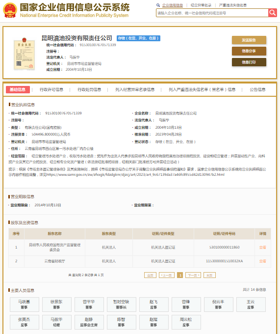
Task: Open personnel card 马振华 经理
Action: (x=57, y=322)
